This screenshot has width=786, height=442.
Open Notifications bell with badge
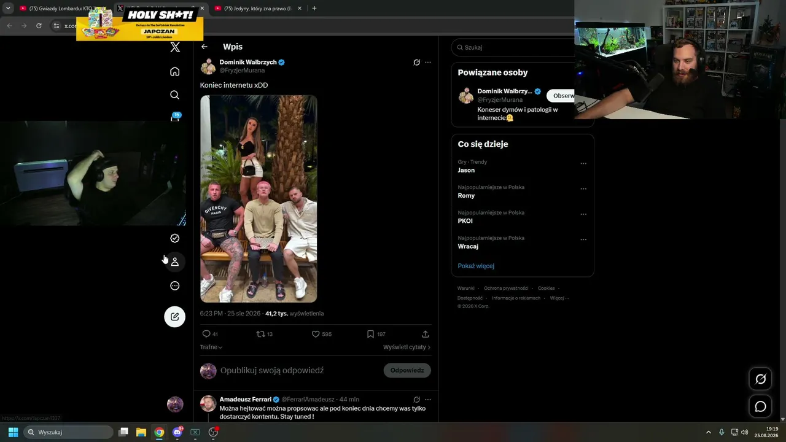coord(175,117)
